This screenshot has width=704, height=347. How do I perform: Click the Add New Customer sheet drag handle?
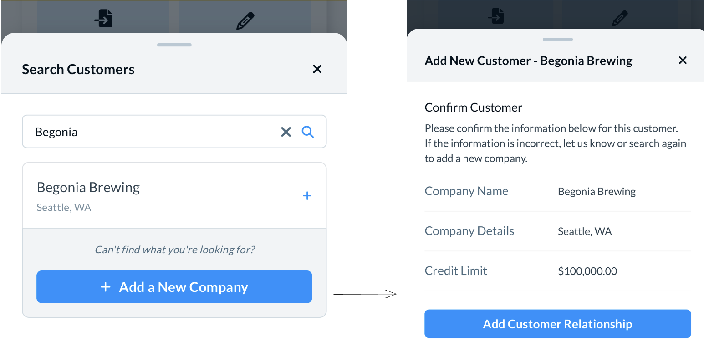click(557, 40)
